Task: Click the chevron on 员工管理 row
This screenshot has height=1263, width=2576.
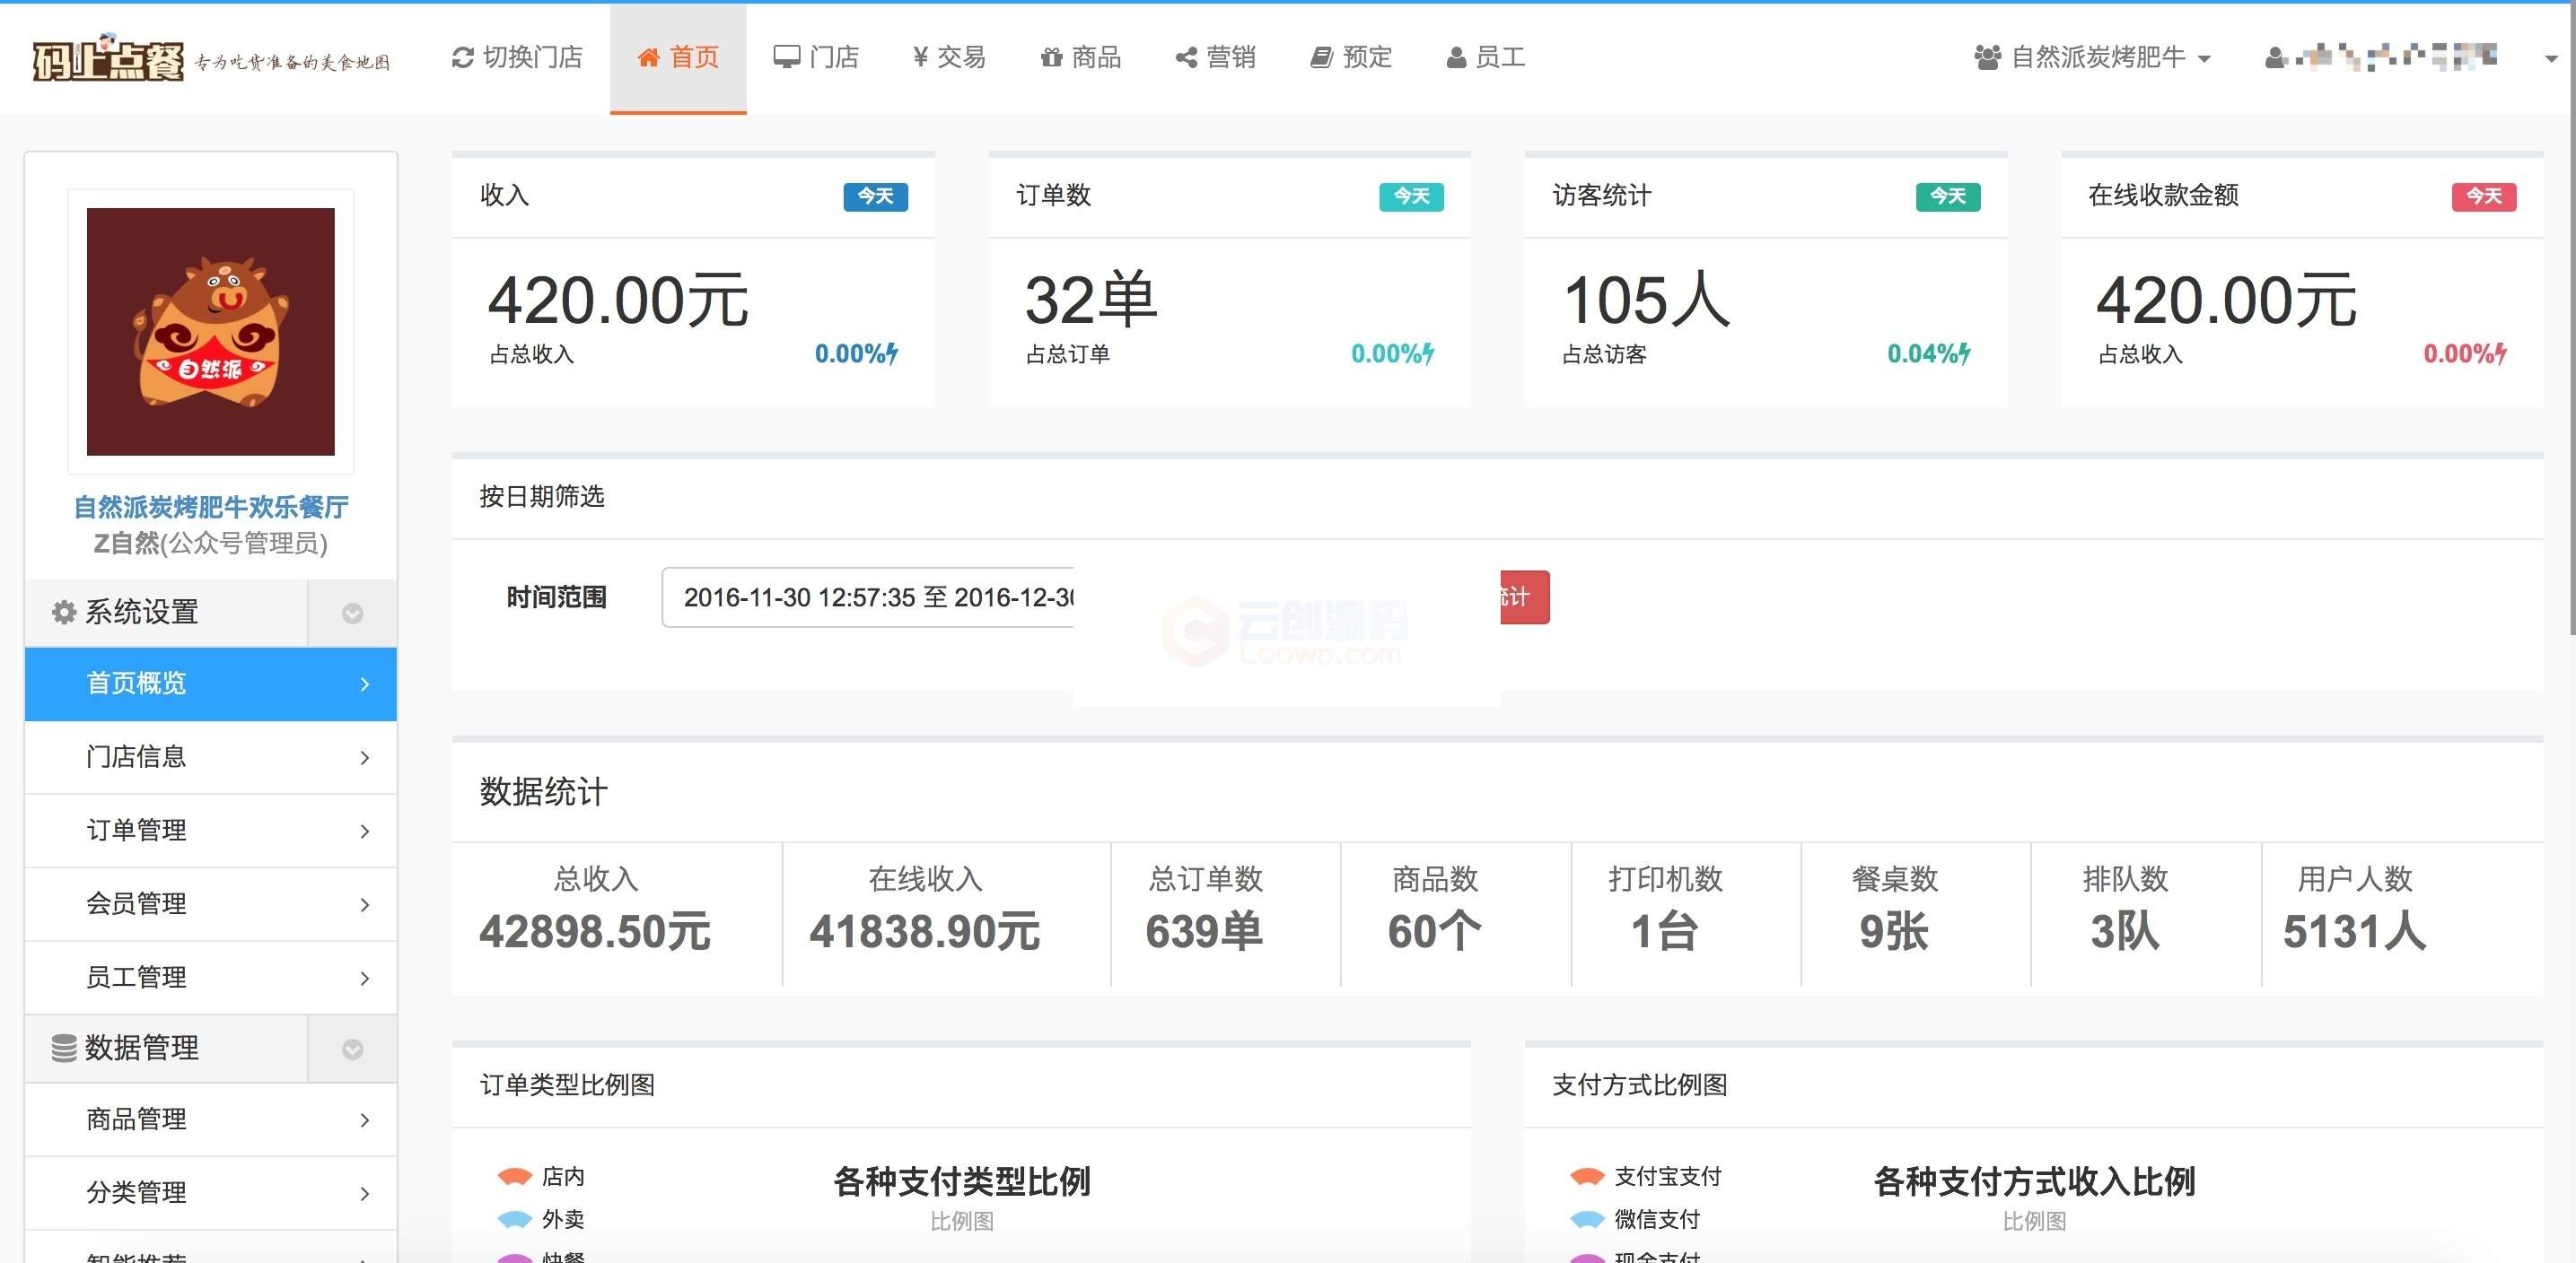Action: tap(365, 979)
